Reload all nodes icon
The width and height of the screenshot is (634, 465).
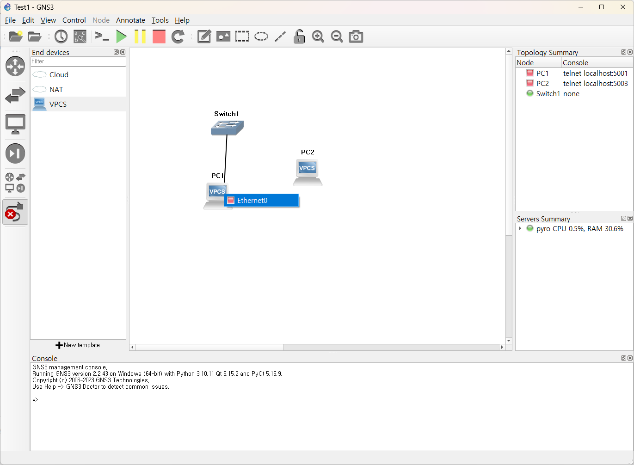coord(178,37)
